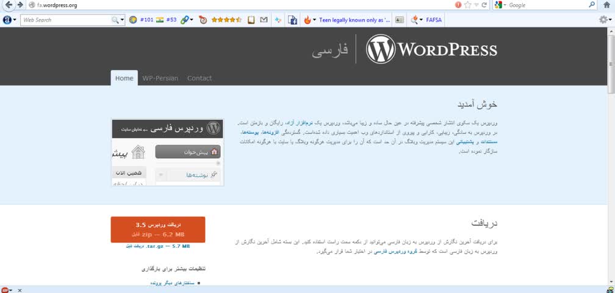The width and height of the screenshot is (615, 293).
Task: Click the red add-on icon in status bar
Action: pyautogui.click(x=5, y=291)
